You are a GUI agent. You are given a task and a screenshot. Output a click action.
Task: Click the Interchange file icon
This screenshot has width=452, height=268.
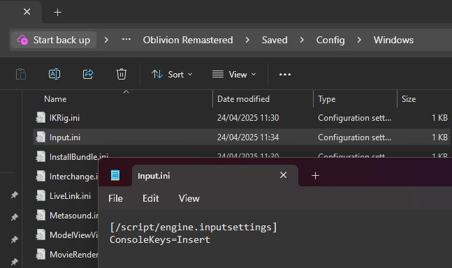click(x=41, y=177)
